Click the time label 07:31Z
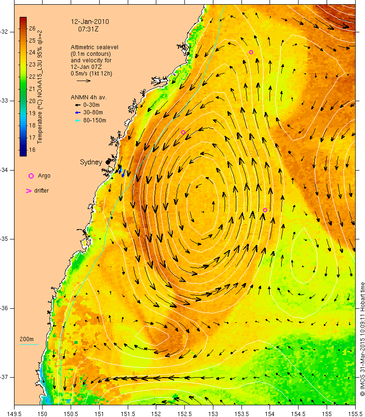Viewport: 365px width, 417px height. 88,29
